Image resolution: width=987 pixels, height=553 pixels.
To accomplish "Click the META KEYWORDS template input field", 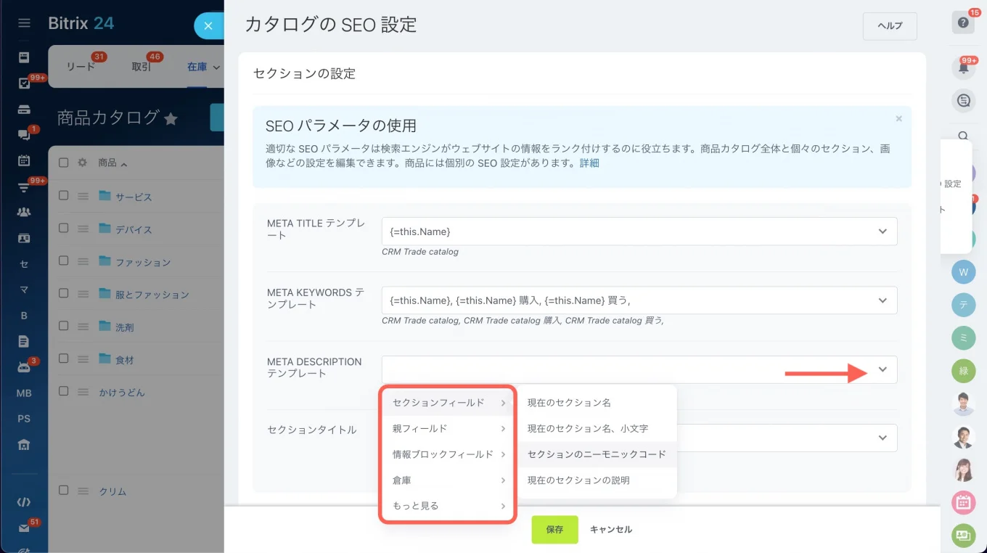I will point(581,300).
